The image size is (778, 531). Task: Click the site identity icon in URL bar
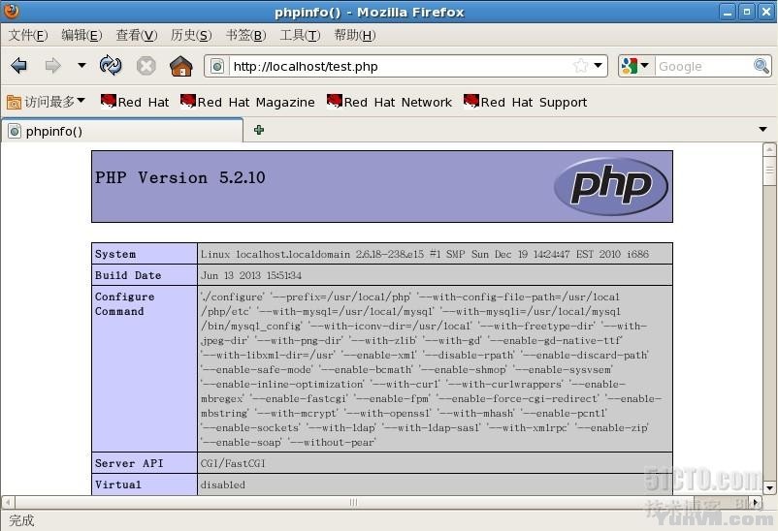(x=217, y=66)
